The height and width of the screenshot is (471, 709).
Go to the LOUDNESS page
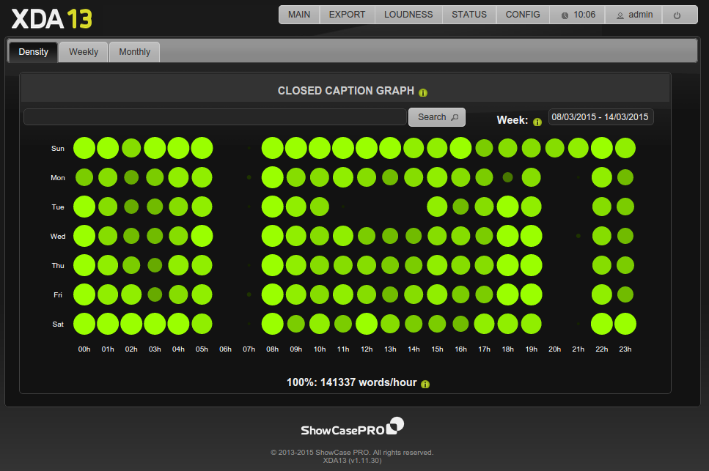[x=408, y=15]
